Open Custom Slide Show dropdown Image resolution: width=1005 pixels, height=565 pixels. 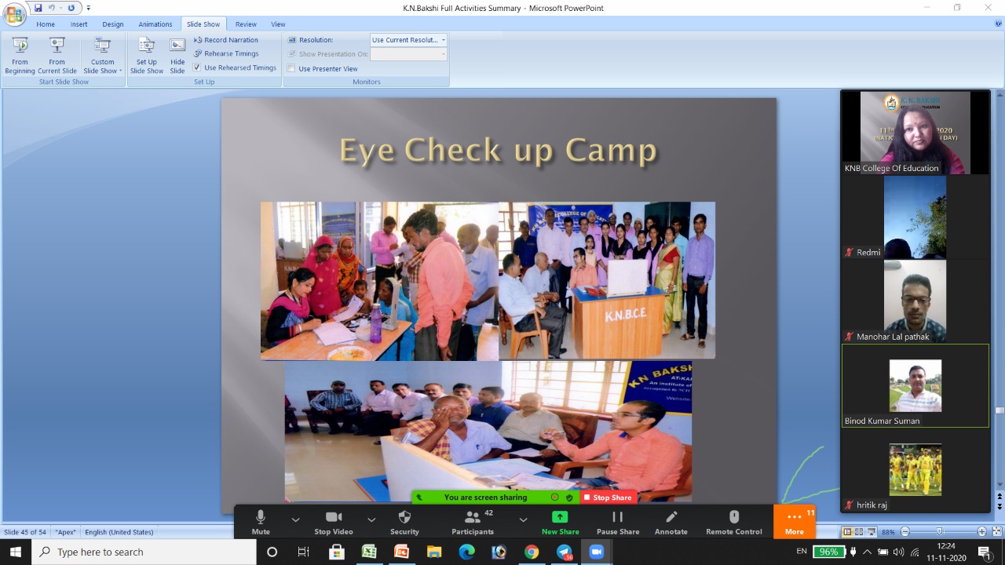102,55
